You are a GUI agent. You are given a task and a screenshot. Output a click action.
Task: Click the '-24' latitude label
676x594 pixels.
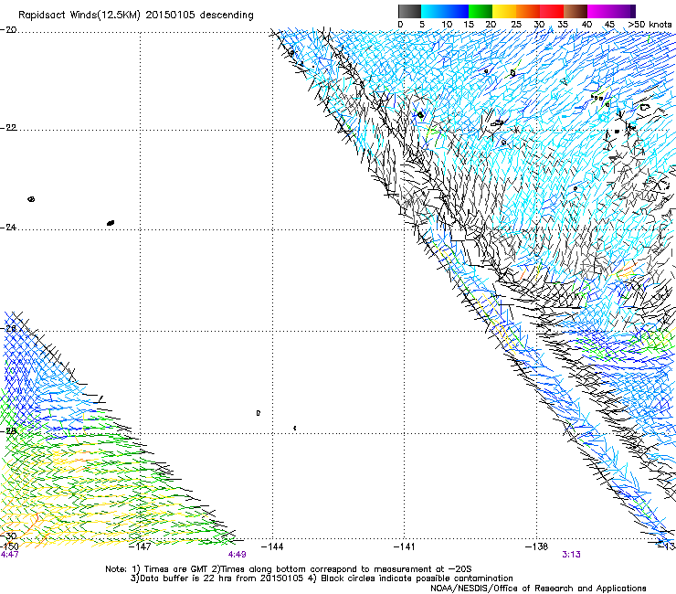(8, 227)
